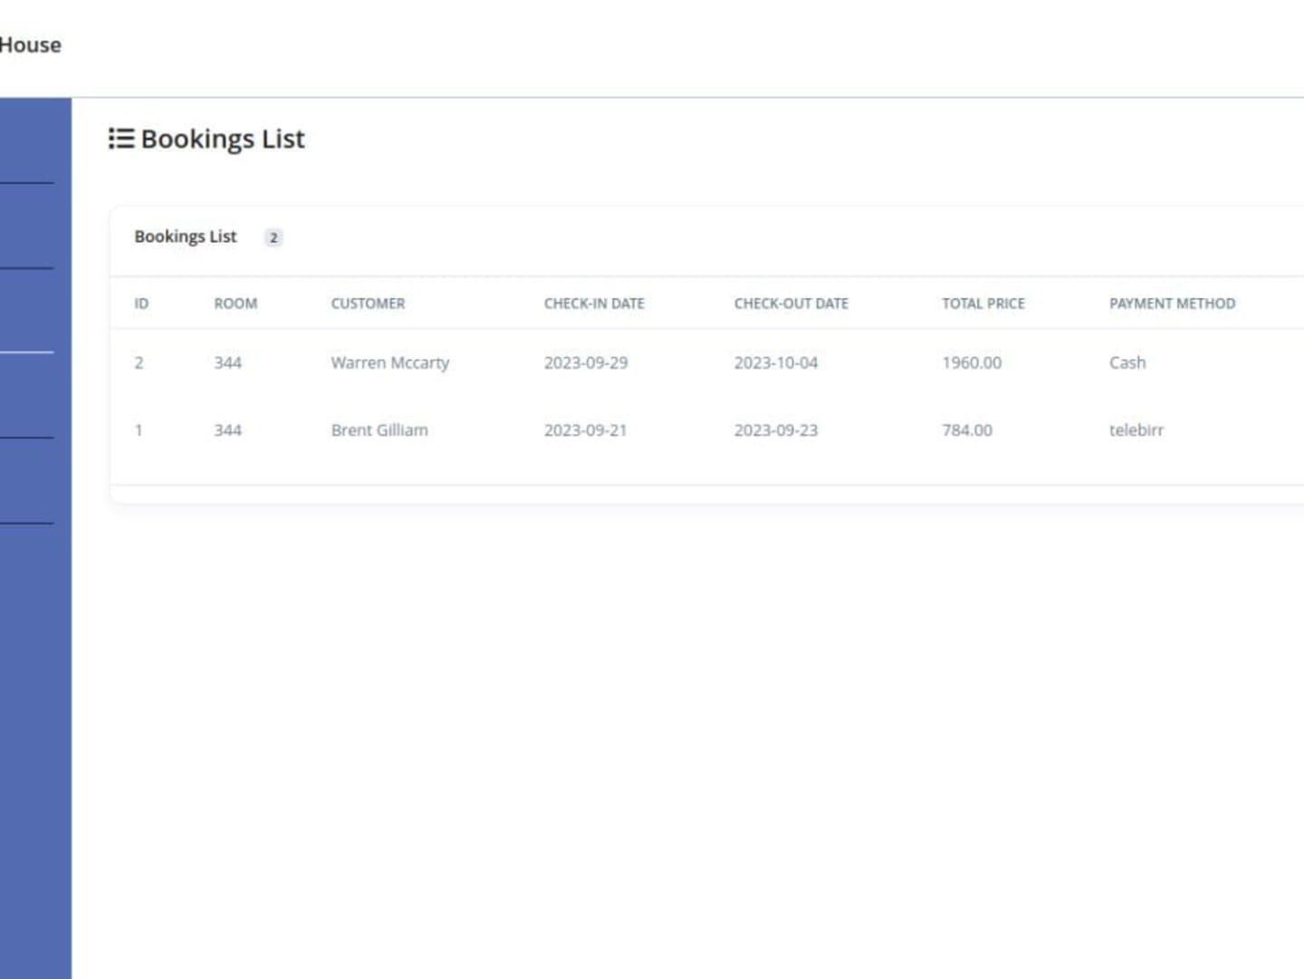This screenshot has width=1304, height=979.
Task: Select customer Brent Gilliam in the table
Action: click(x=379, y=430)
